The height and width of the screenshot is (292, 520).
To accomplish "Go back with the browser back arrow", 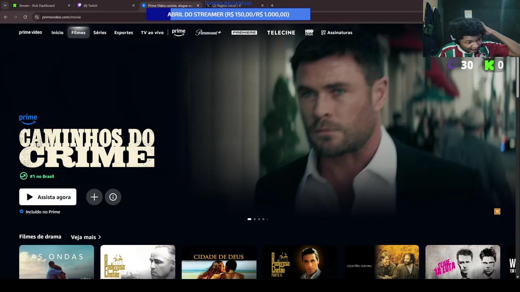I will (6, 17).
